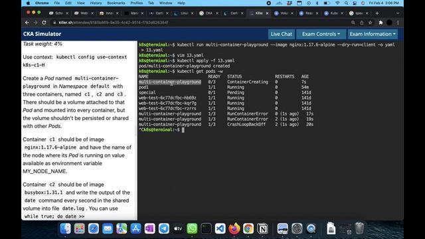Open the History menu
This screenshot has width=425, height=239.
click(x=96, y=3)
